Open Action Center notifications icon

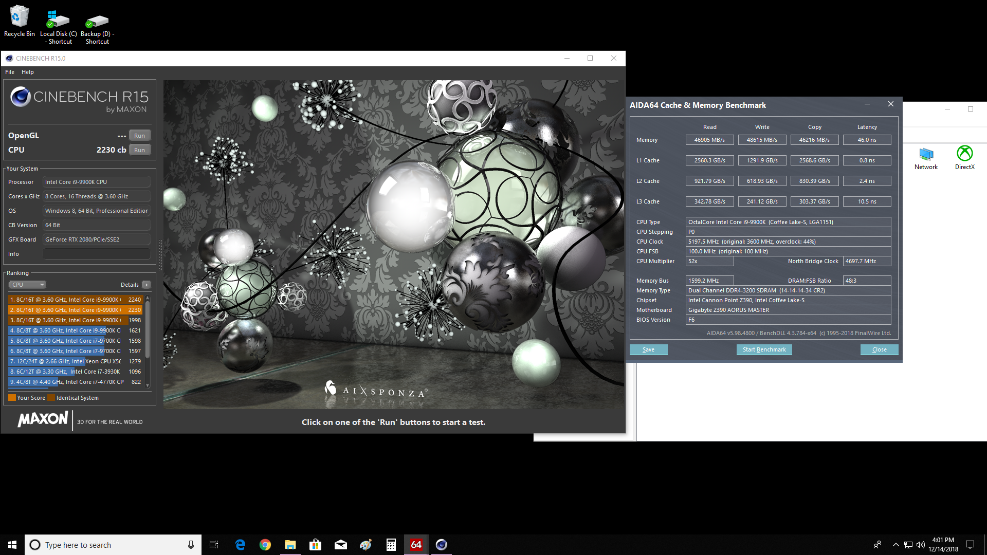[970, 545]
